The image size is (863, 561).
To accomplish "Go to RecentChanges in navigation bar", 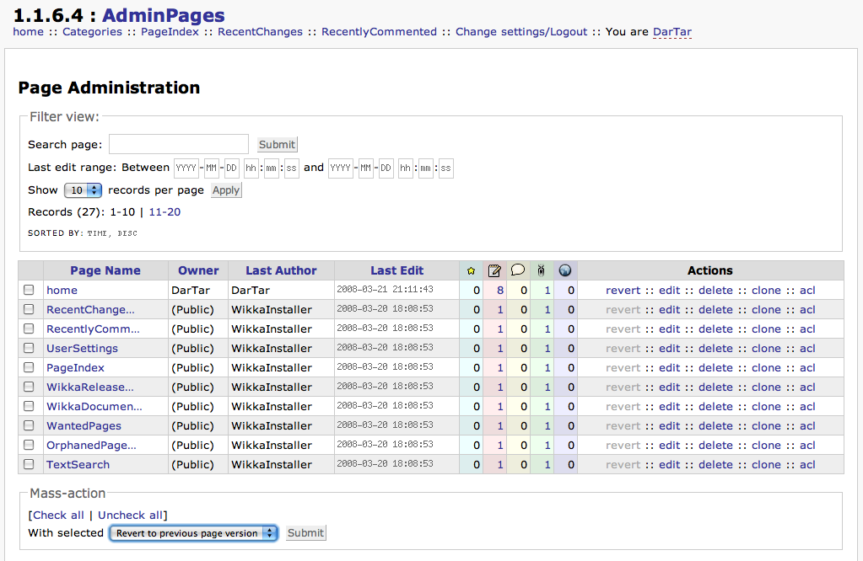I will coord(260,32).
